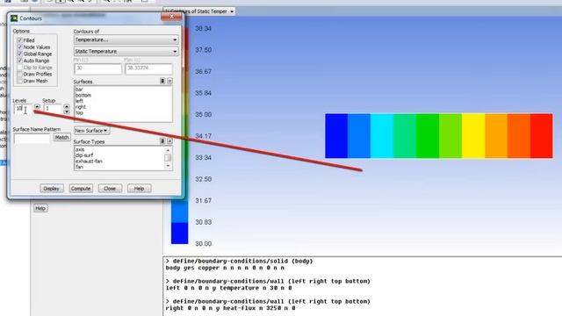Viewport: 562px width, 316px height.
Task: Deselect all entries in Surface Types list
Action: (169, 141)
